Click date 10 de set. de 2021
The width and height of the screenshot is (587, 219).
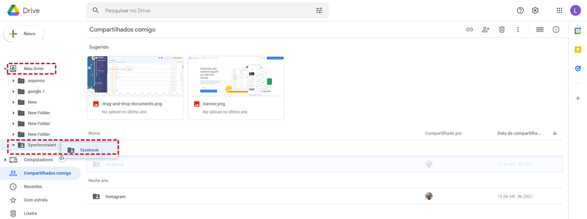click(x=515, y=197)
